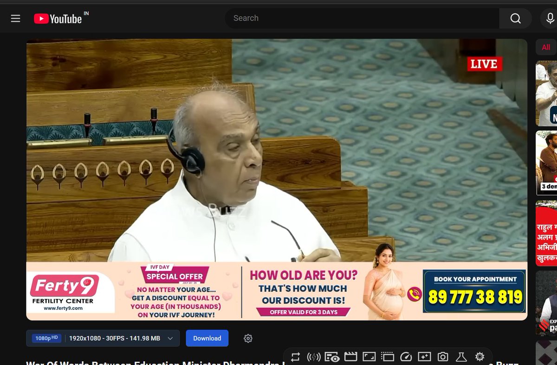Viewport: 557px width, 365px height.
Task: Toggle the loop video icon
Action: (x=295, y=357)
